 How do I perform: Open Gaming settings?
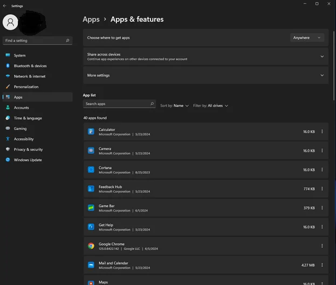coord(38,128)
